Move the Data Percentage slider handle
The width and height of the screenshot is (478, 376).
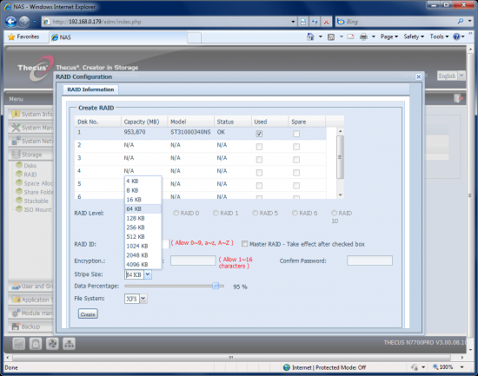pos(216,286)
